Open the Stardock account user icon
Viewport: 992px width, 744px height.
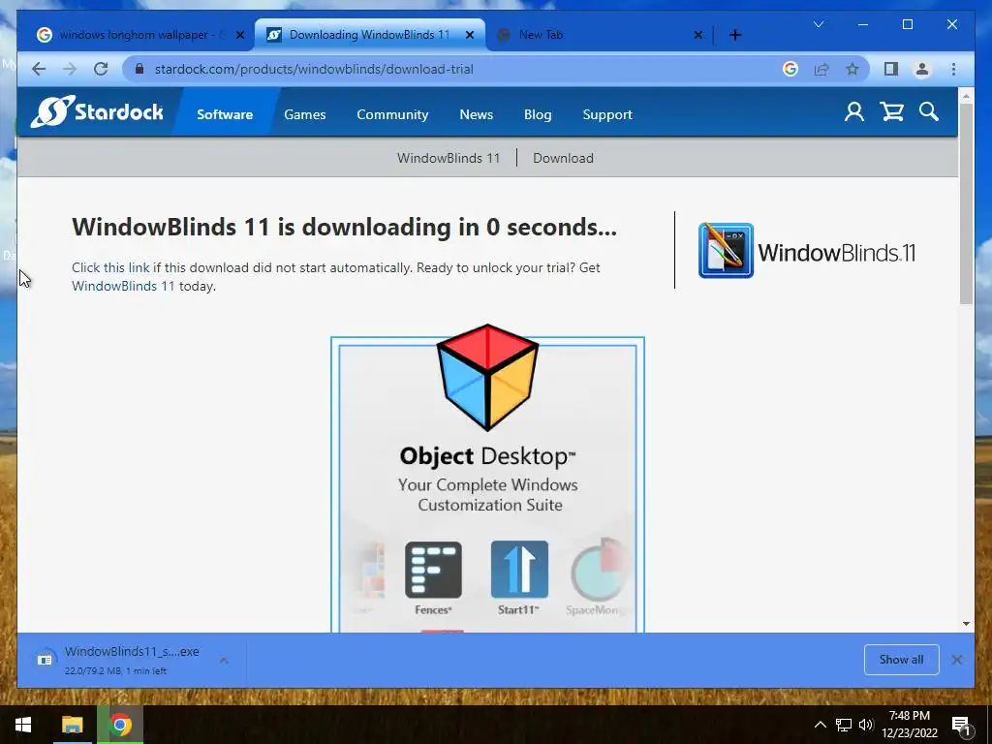pos(854,112)
